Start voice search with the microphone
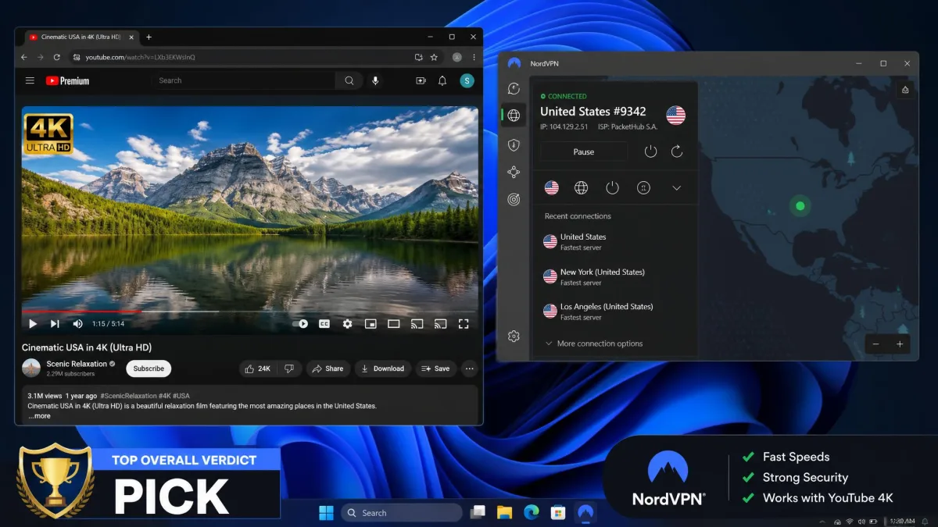Screen dimensions: 938x527 point(375,80)
